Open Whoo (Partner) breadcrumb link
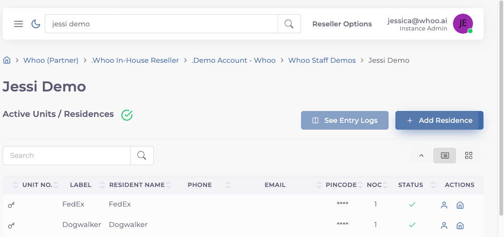The height and width of the screenshot is (237, 504). pyautogui.click(x=51, y=61)
